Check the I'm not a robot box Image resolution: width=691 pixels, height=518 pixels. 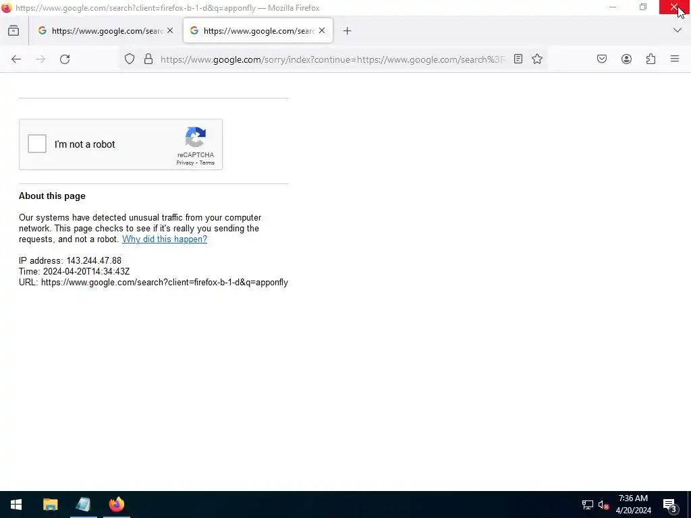[37, 144]
